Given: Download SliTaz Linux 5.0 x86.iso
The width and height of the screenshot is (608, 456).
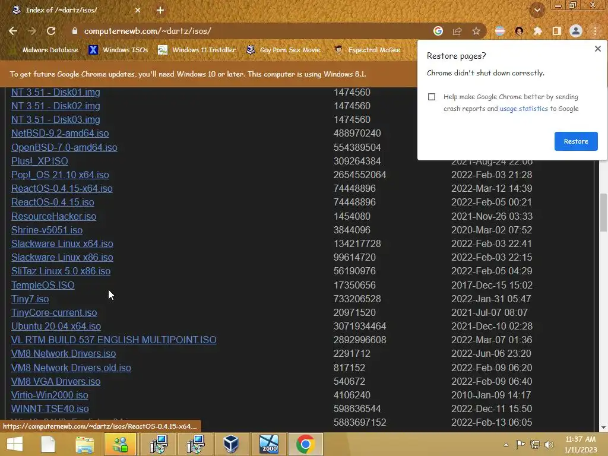Looking at the screenshot, I should 61,271.
